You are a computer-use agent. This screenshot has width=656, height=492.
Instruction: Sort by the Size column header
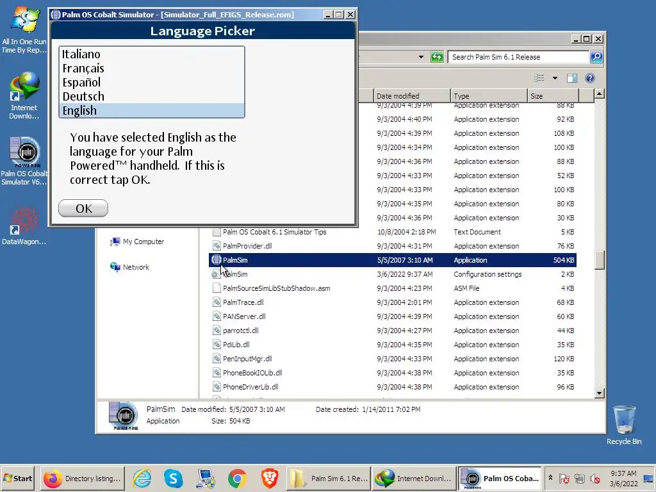point(553,96)
